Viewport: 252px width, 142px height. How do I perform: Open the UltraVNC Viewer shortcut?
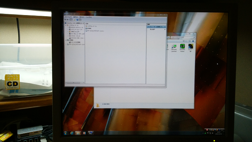(x=183, y=48)
